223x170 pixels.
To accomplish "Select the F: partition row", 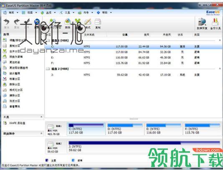I will tap(134, 63).
